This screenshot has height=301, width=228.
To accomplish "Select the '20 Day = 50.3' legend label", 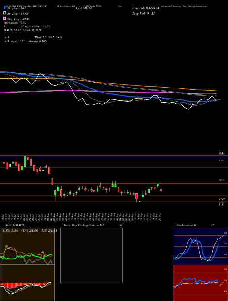I will [x=16, y=8].
